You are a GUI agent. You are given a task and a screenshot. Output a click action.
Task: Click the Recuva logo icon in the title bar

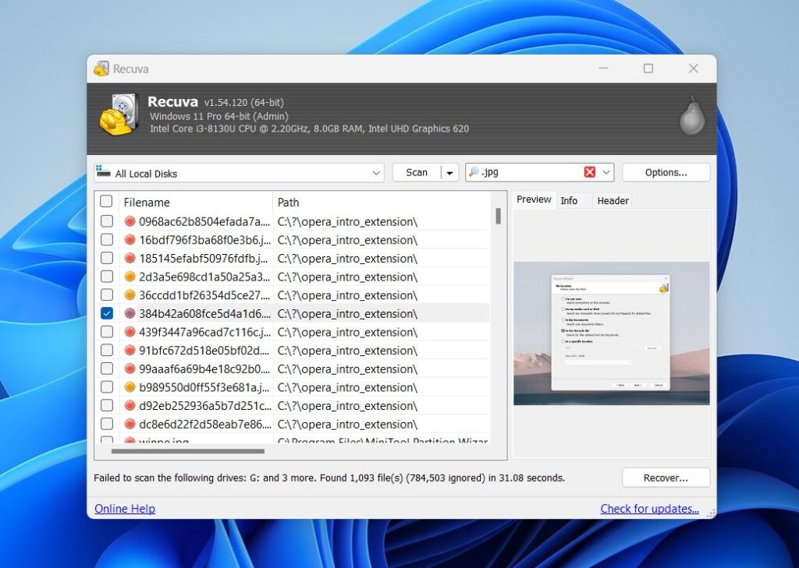coord(101,69)
